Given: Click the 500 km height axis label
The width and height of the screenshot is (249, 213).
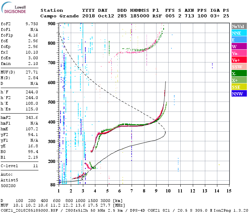Looking at the screenshot, I should coord(52,102).
